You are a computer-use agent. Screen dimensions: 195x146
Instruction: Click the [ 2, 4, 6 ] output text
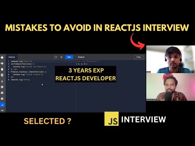pos(82,64)
